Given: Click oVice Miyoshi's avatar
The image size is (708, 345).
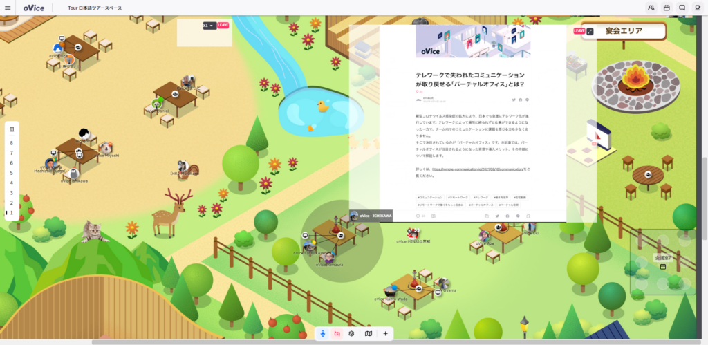Looking at the screenshot, I should click(106, 148).
